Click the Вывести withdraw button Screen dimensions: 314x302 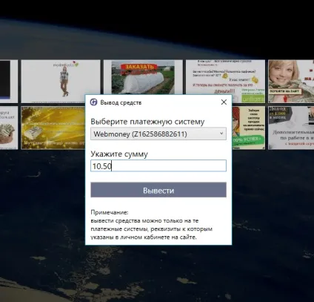coord(158,190)
